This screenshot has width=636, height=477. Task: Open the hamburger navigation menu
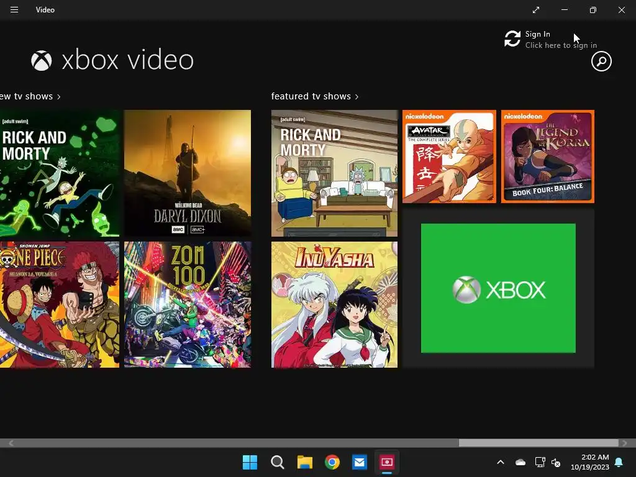tap(14, 10)
